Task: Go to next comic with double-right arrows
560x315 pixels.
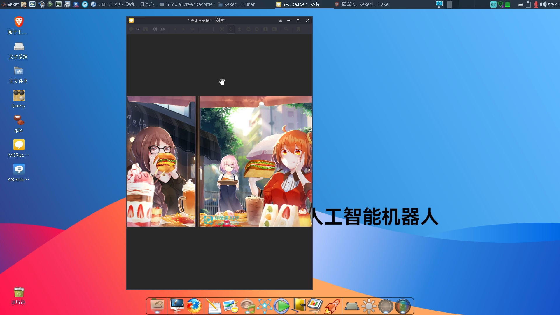Action: click(163, 29)
